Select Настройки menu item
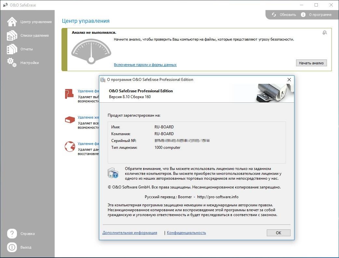Screen dimensions: 339x258 coord(30,63)
